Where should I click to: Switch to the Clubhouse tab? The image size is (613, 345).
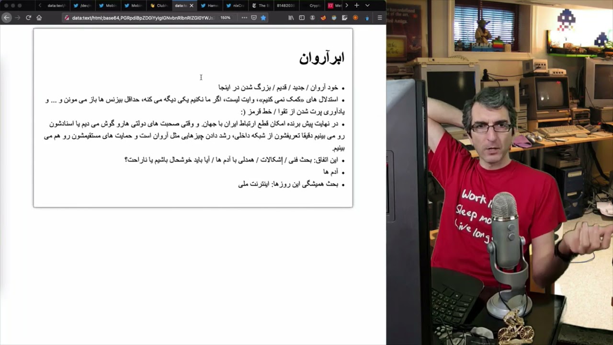point(159,5)
